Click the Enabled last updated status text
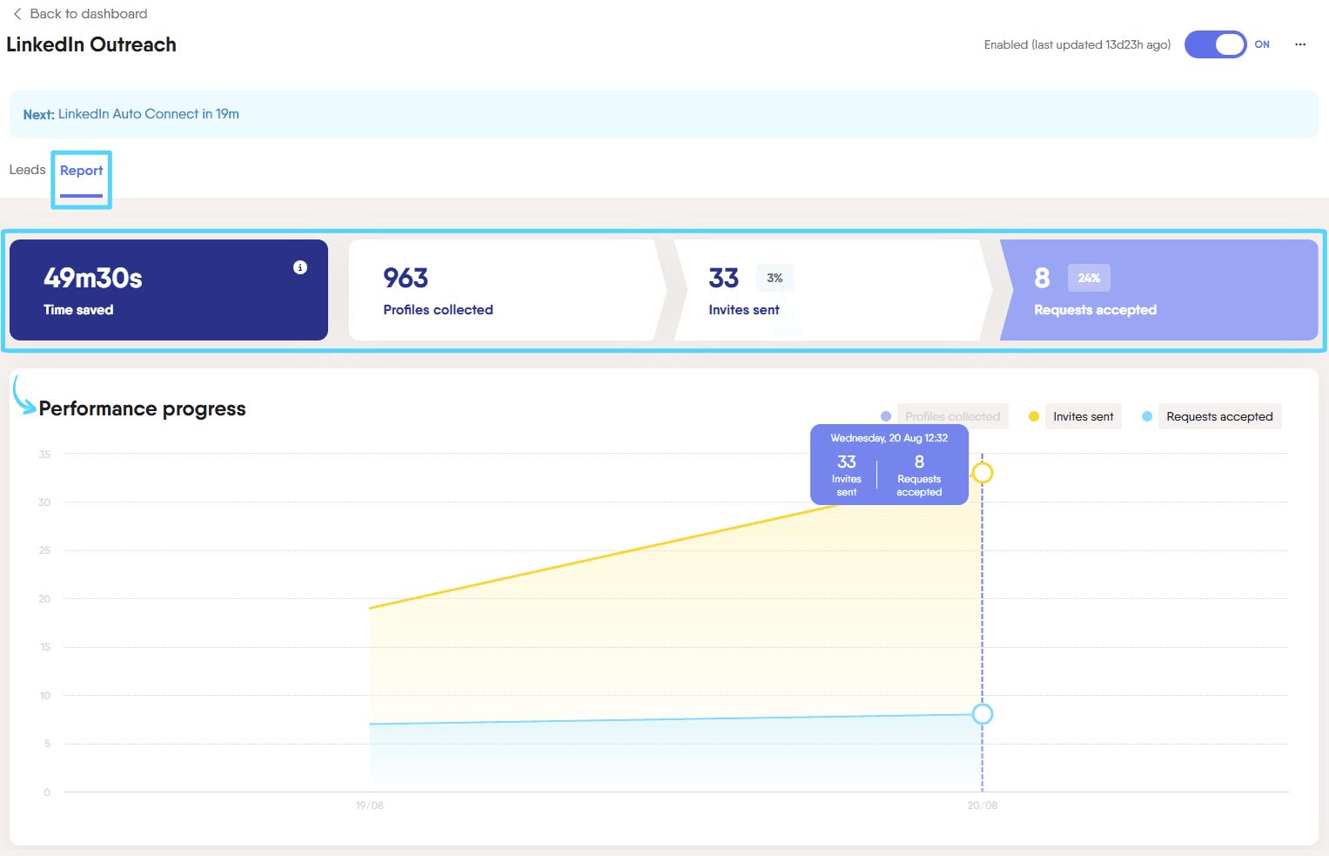 (1077, 44)
